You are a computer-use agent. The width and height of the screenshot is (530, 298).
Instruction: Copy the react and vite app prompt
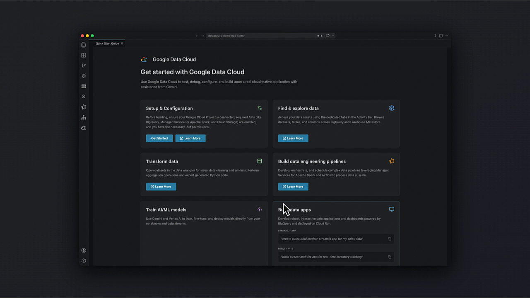pos(390,257)
